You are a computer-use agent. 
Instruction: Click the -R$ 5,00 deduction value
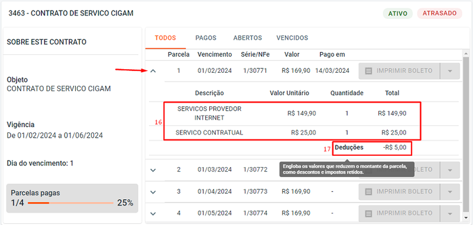tap(394, 148)
